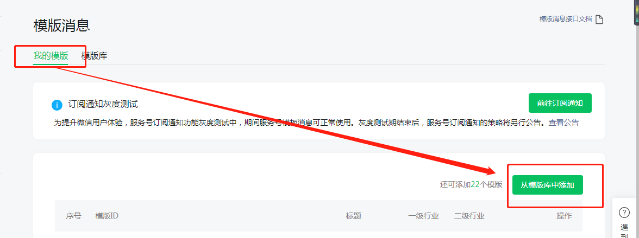Open the 查看公告 link
The width and height of the screenshot is (639, 238).
563,123
